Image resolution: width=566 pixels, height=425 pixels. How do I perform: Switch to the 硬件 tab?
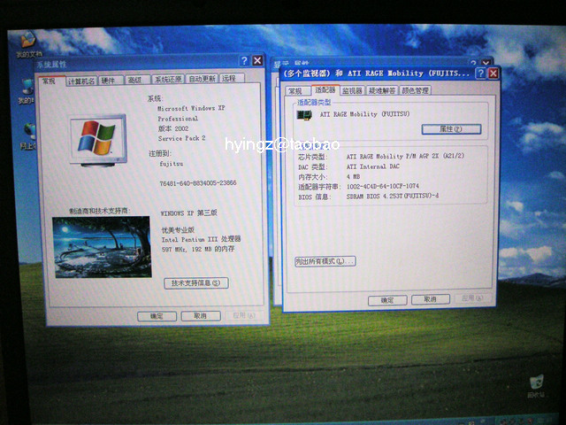(x=109, y=80)
